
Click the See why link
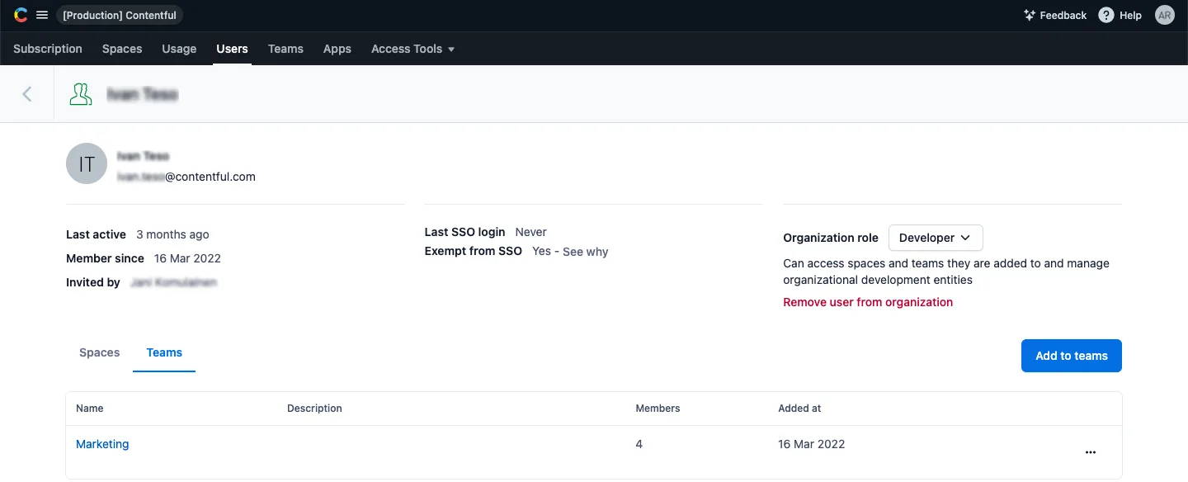[x=586, y=252]
